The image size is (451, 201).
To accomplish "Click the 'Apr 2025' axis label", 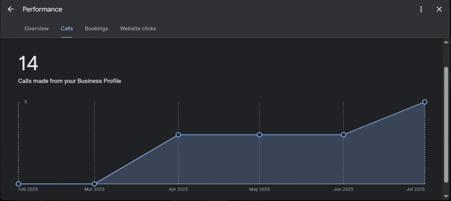I will tap(178, 190).
